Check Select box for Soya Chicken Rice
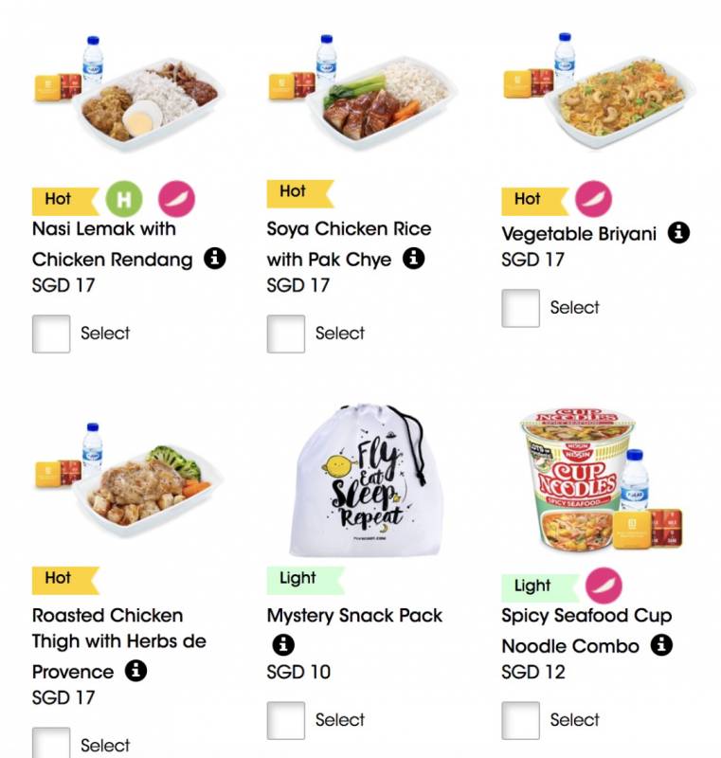This screenshot has height=758, width=721. pyautogui.click(x=286, y=334)
